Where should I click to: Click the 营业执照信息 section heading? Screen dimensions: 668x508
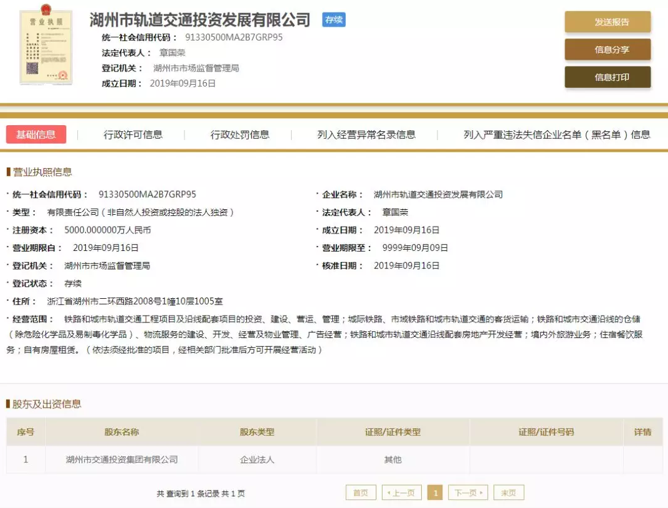[42, 172]
